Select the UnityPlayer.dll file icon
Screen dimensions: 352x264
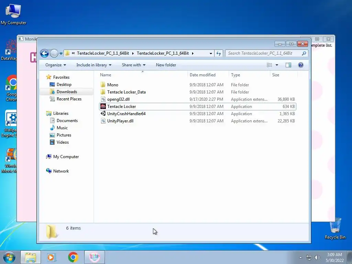pyautogui.click(x=103, y=121)
